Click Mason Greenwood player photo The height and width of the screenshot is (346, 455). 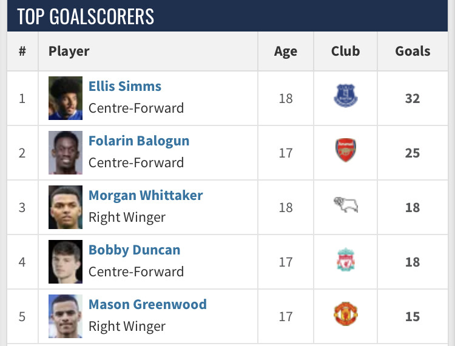(66, 316)
